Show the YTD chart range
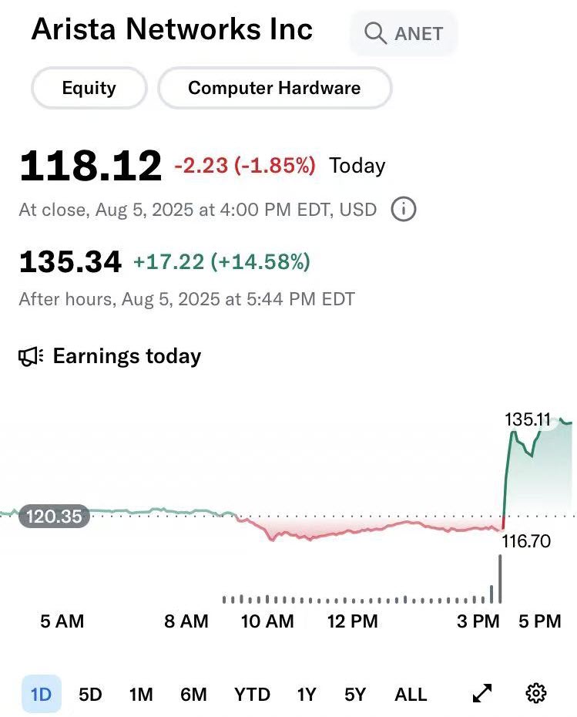The width and height of the screenshot is (577, 717). pos(252,695)
